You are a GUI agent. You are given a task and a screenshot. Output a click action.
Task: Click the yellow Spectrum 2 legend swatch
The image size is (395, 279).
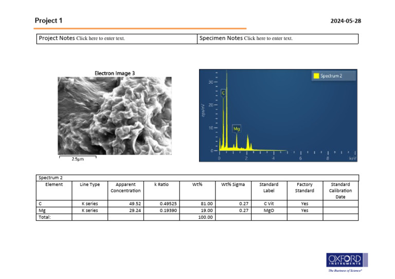coord(316,76)
